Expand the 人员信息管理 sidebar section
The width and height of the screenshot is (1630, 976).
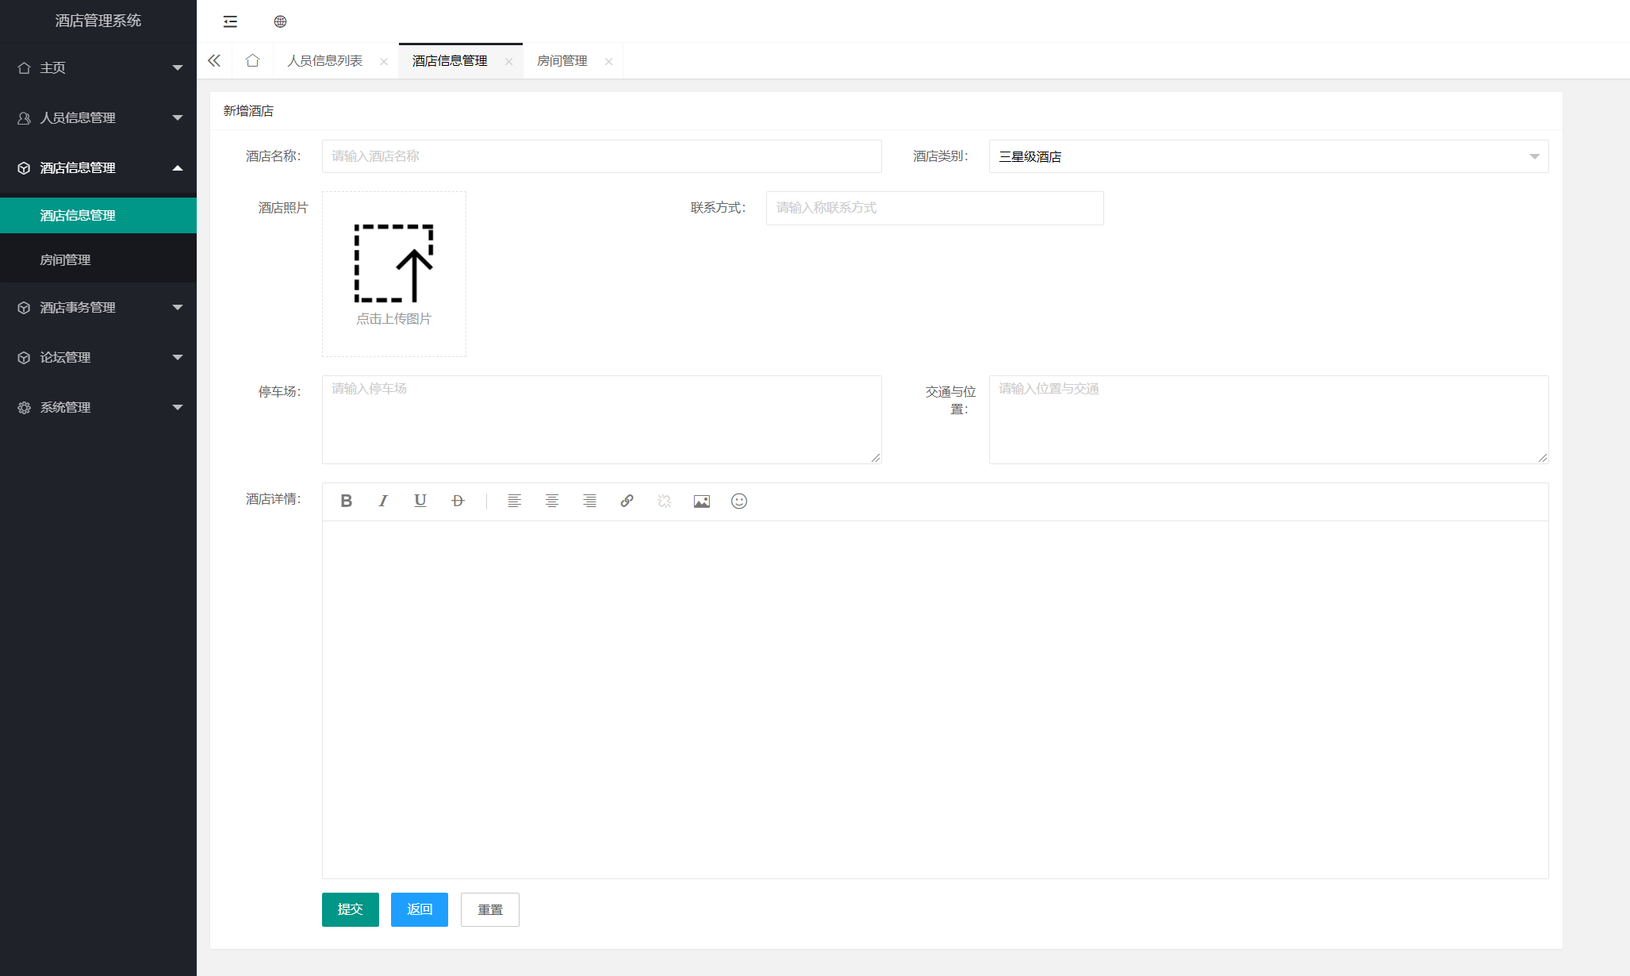pyautogui.click(x=98, y=117)
